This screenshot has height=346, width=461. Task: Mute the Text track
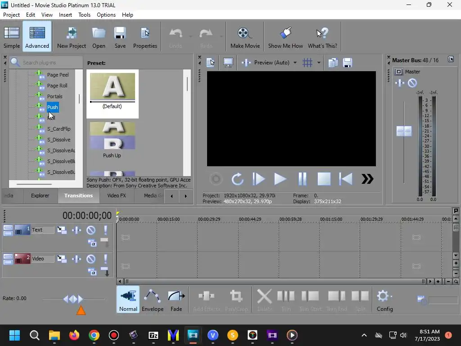91,230
